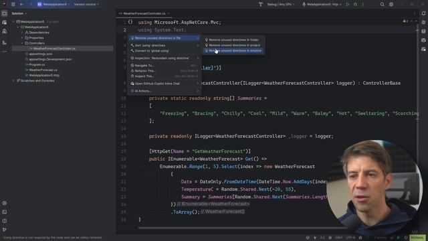Open Notifications bell on right strip
This screenshot has height=241, width=428.
tap(423, 13)
